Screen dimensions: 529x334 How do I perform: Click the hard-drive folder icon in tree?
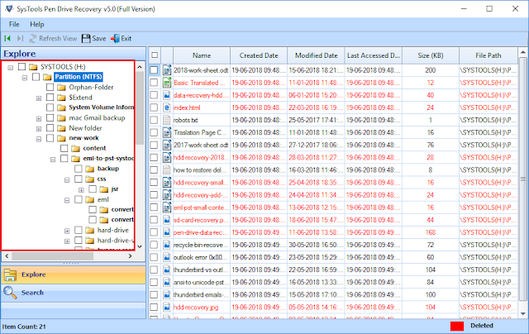pos(90,231)
